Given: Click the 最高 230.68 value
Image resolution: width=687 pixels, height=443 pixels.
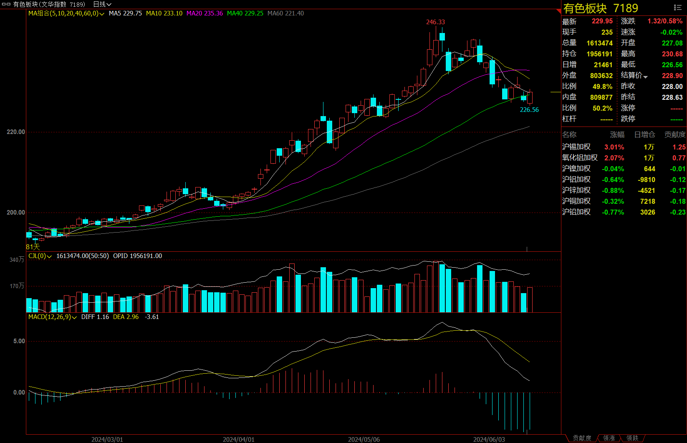Looking at the screenshot, I should point(672,54).
